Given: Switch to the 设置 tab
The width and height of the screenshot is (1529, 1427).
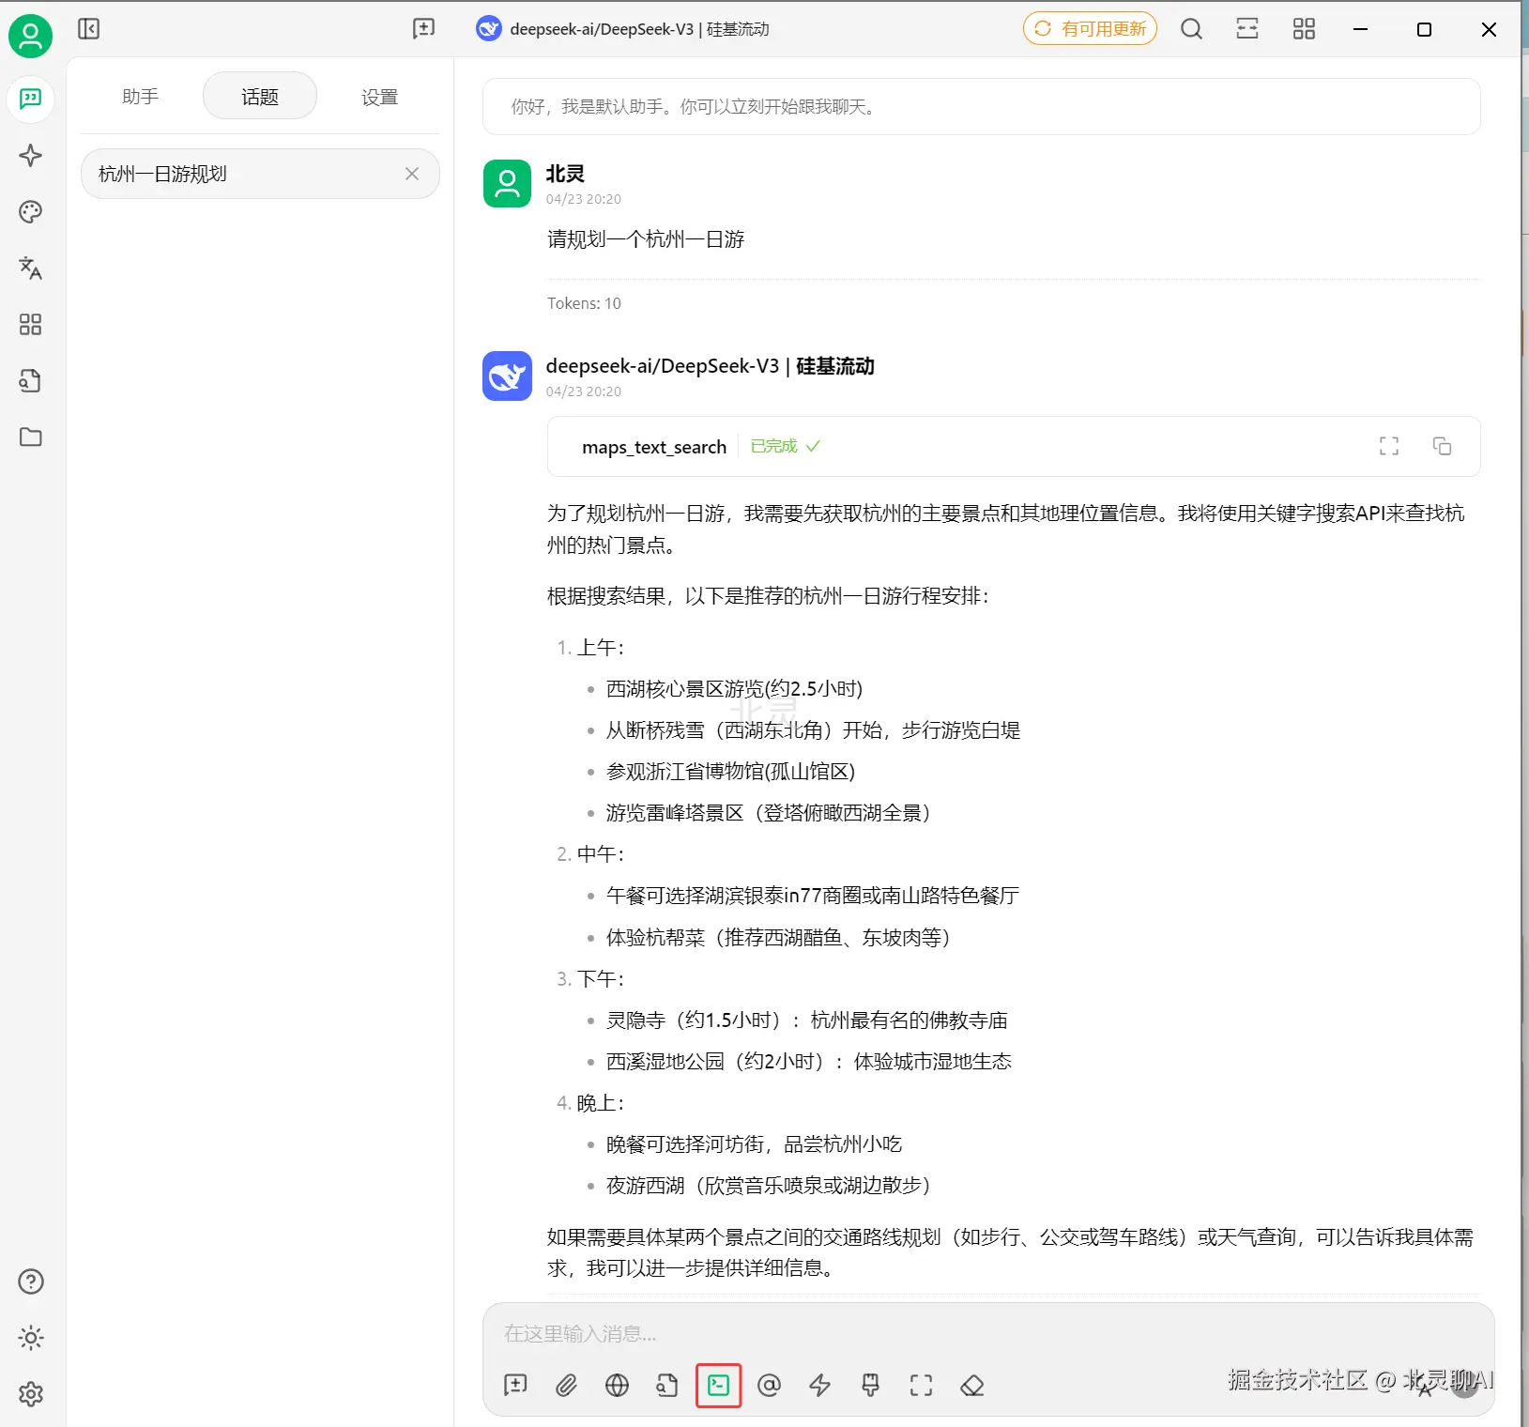Looking at the screenshot, I should tap(379, 95).
